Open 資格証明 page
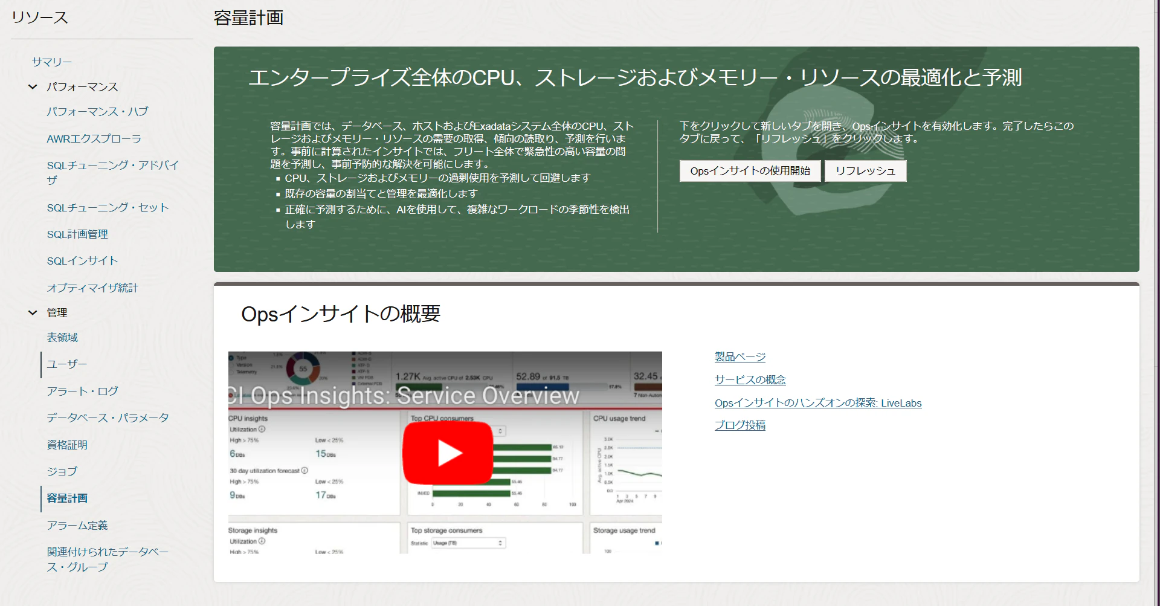Screen dimensions: 1160x606 [x=67, y=445]
